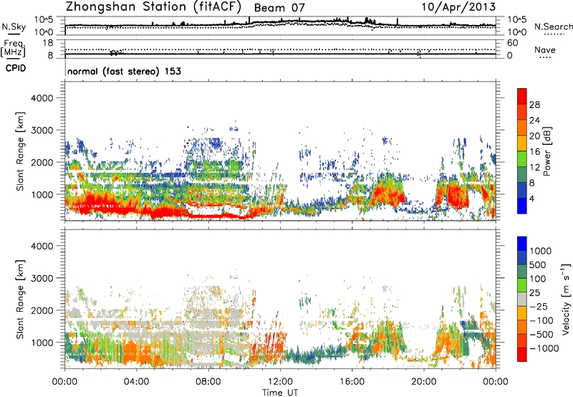Click the 'Freq. [MHz]' axis label

point(14,48)
